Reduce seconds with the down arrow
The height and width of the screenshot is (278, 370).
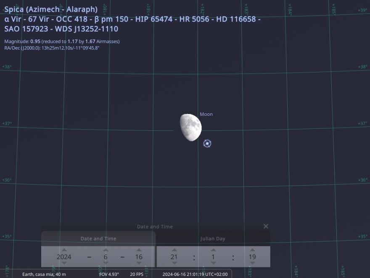(x=252, y=264)
